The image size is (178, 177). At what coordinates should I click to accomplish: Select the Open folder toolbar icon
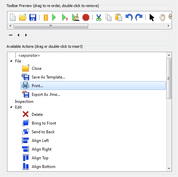coord(23,17)
